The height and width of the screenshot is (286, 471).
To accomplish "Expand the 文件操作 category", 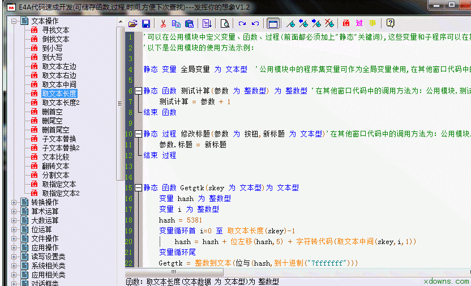I will [14, 239].
